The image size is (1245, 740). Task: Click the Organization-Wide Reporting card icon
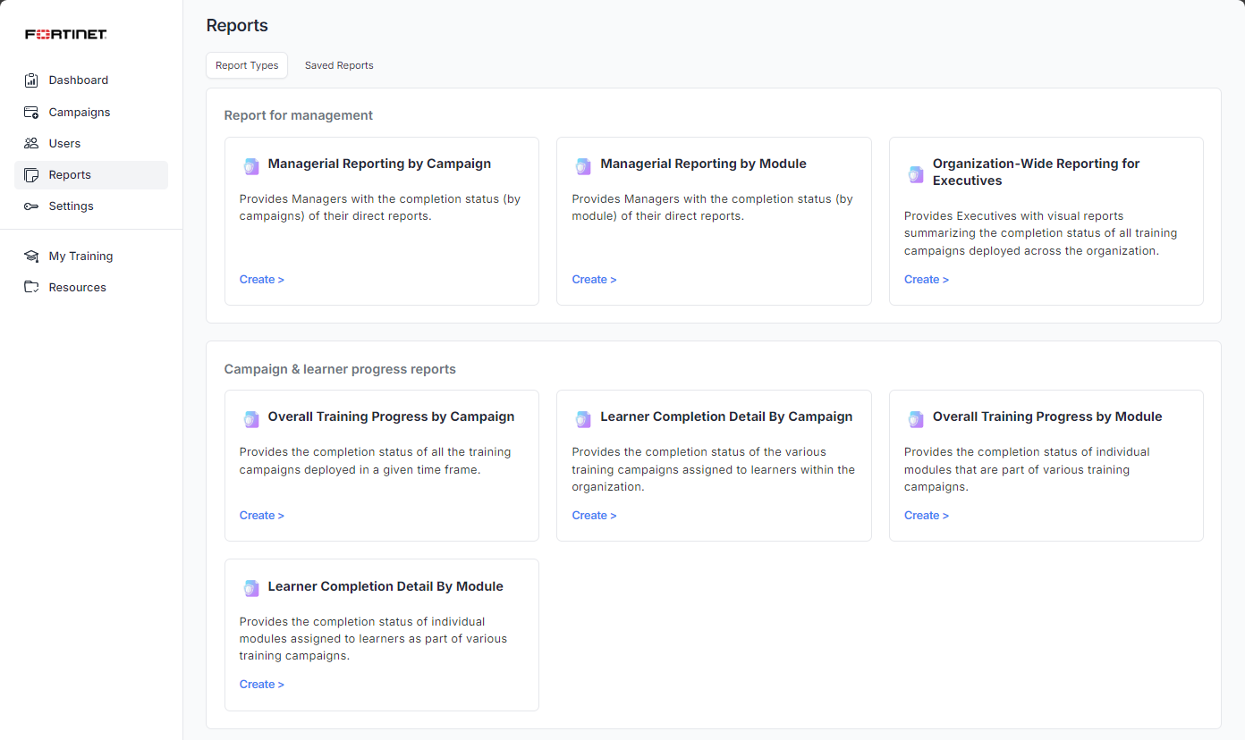click(x=916, y=174)
